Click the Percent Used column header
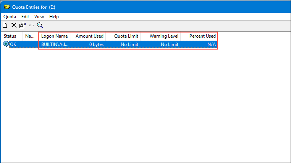Viewport: 291px width, 163px height. coord(202,36)
